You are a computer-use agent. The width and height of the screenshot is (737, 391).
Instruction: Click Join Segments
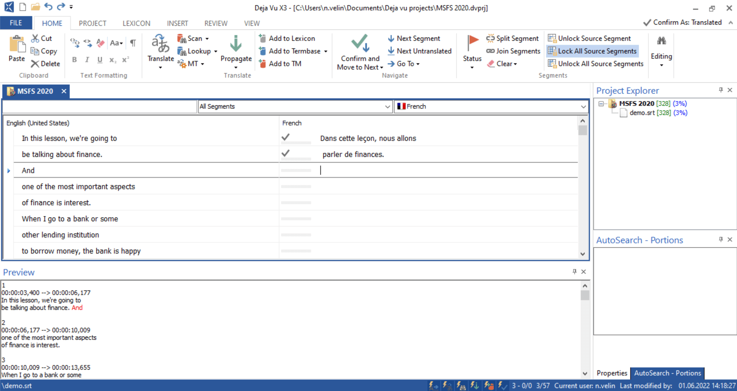pos(513,51)
